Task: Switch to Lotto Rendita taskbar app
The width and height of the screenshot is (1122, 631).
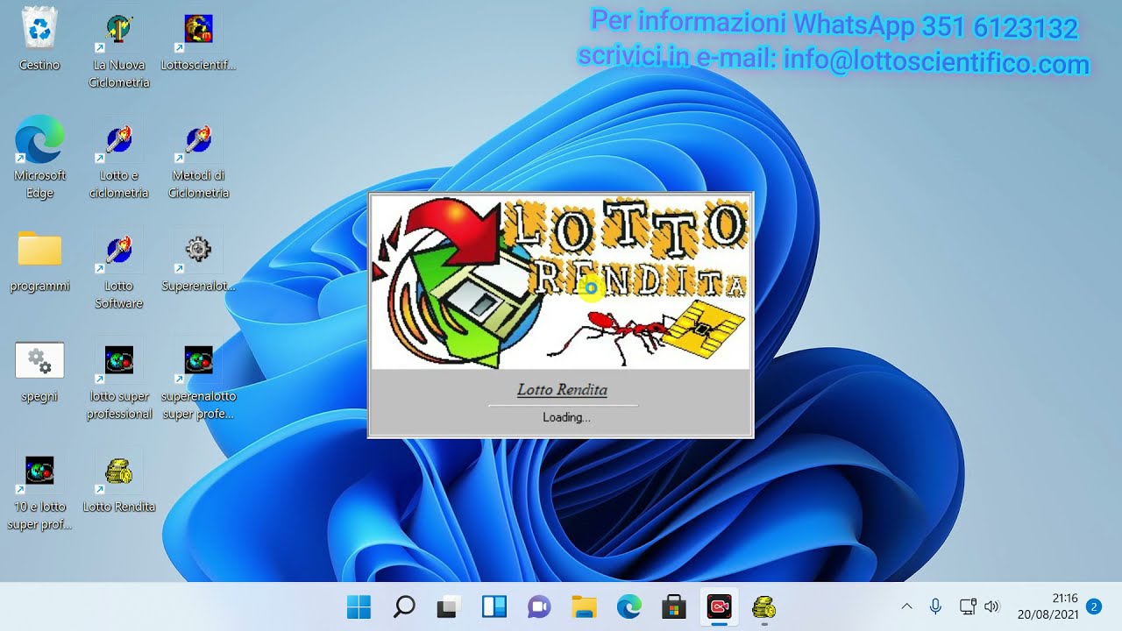Action: [x=764, y=606]
